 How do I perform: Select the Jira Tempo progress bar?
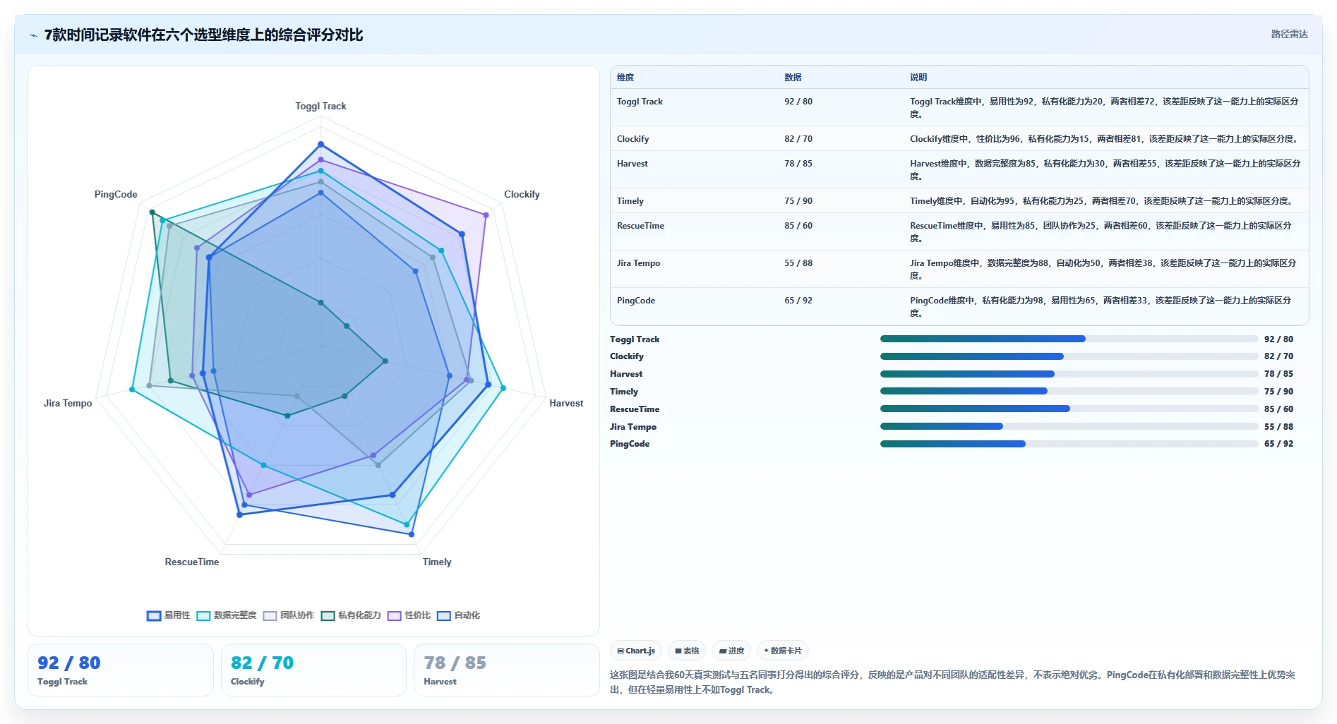tap(1069, 426)
